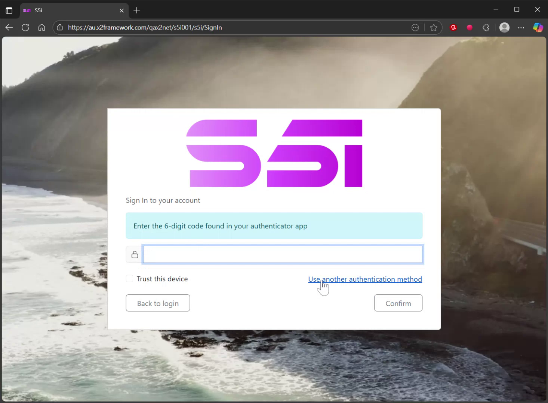View site information lock icon
548x403 pixels.
click(60, 28)
